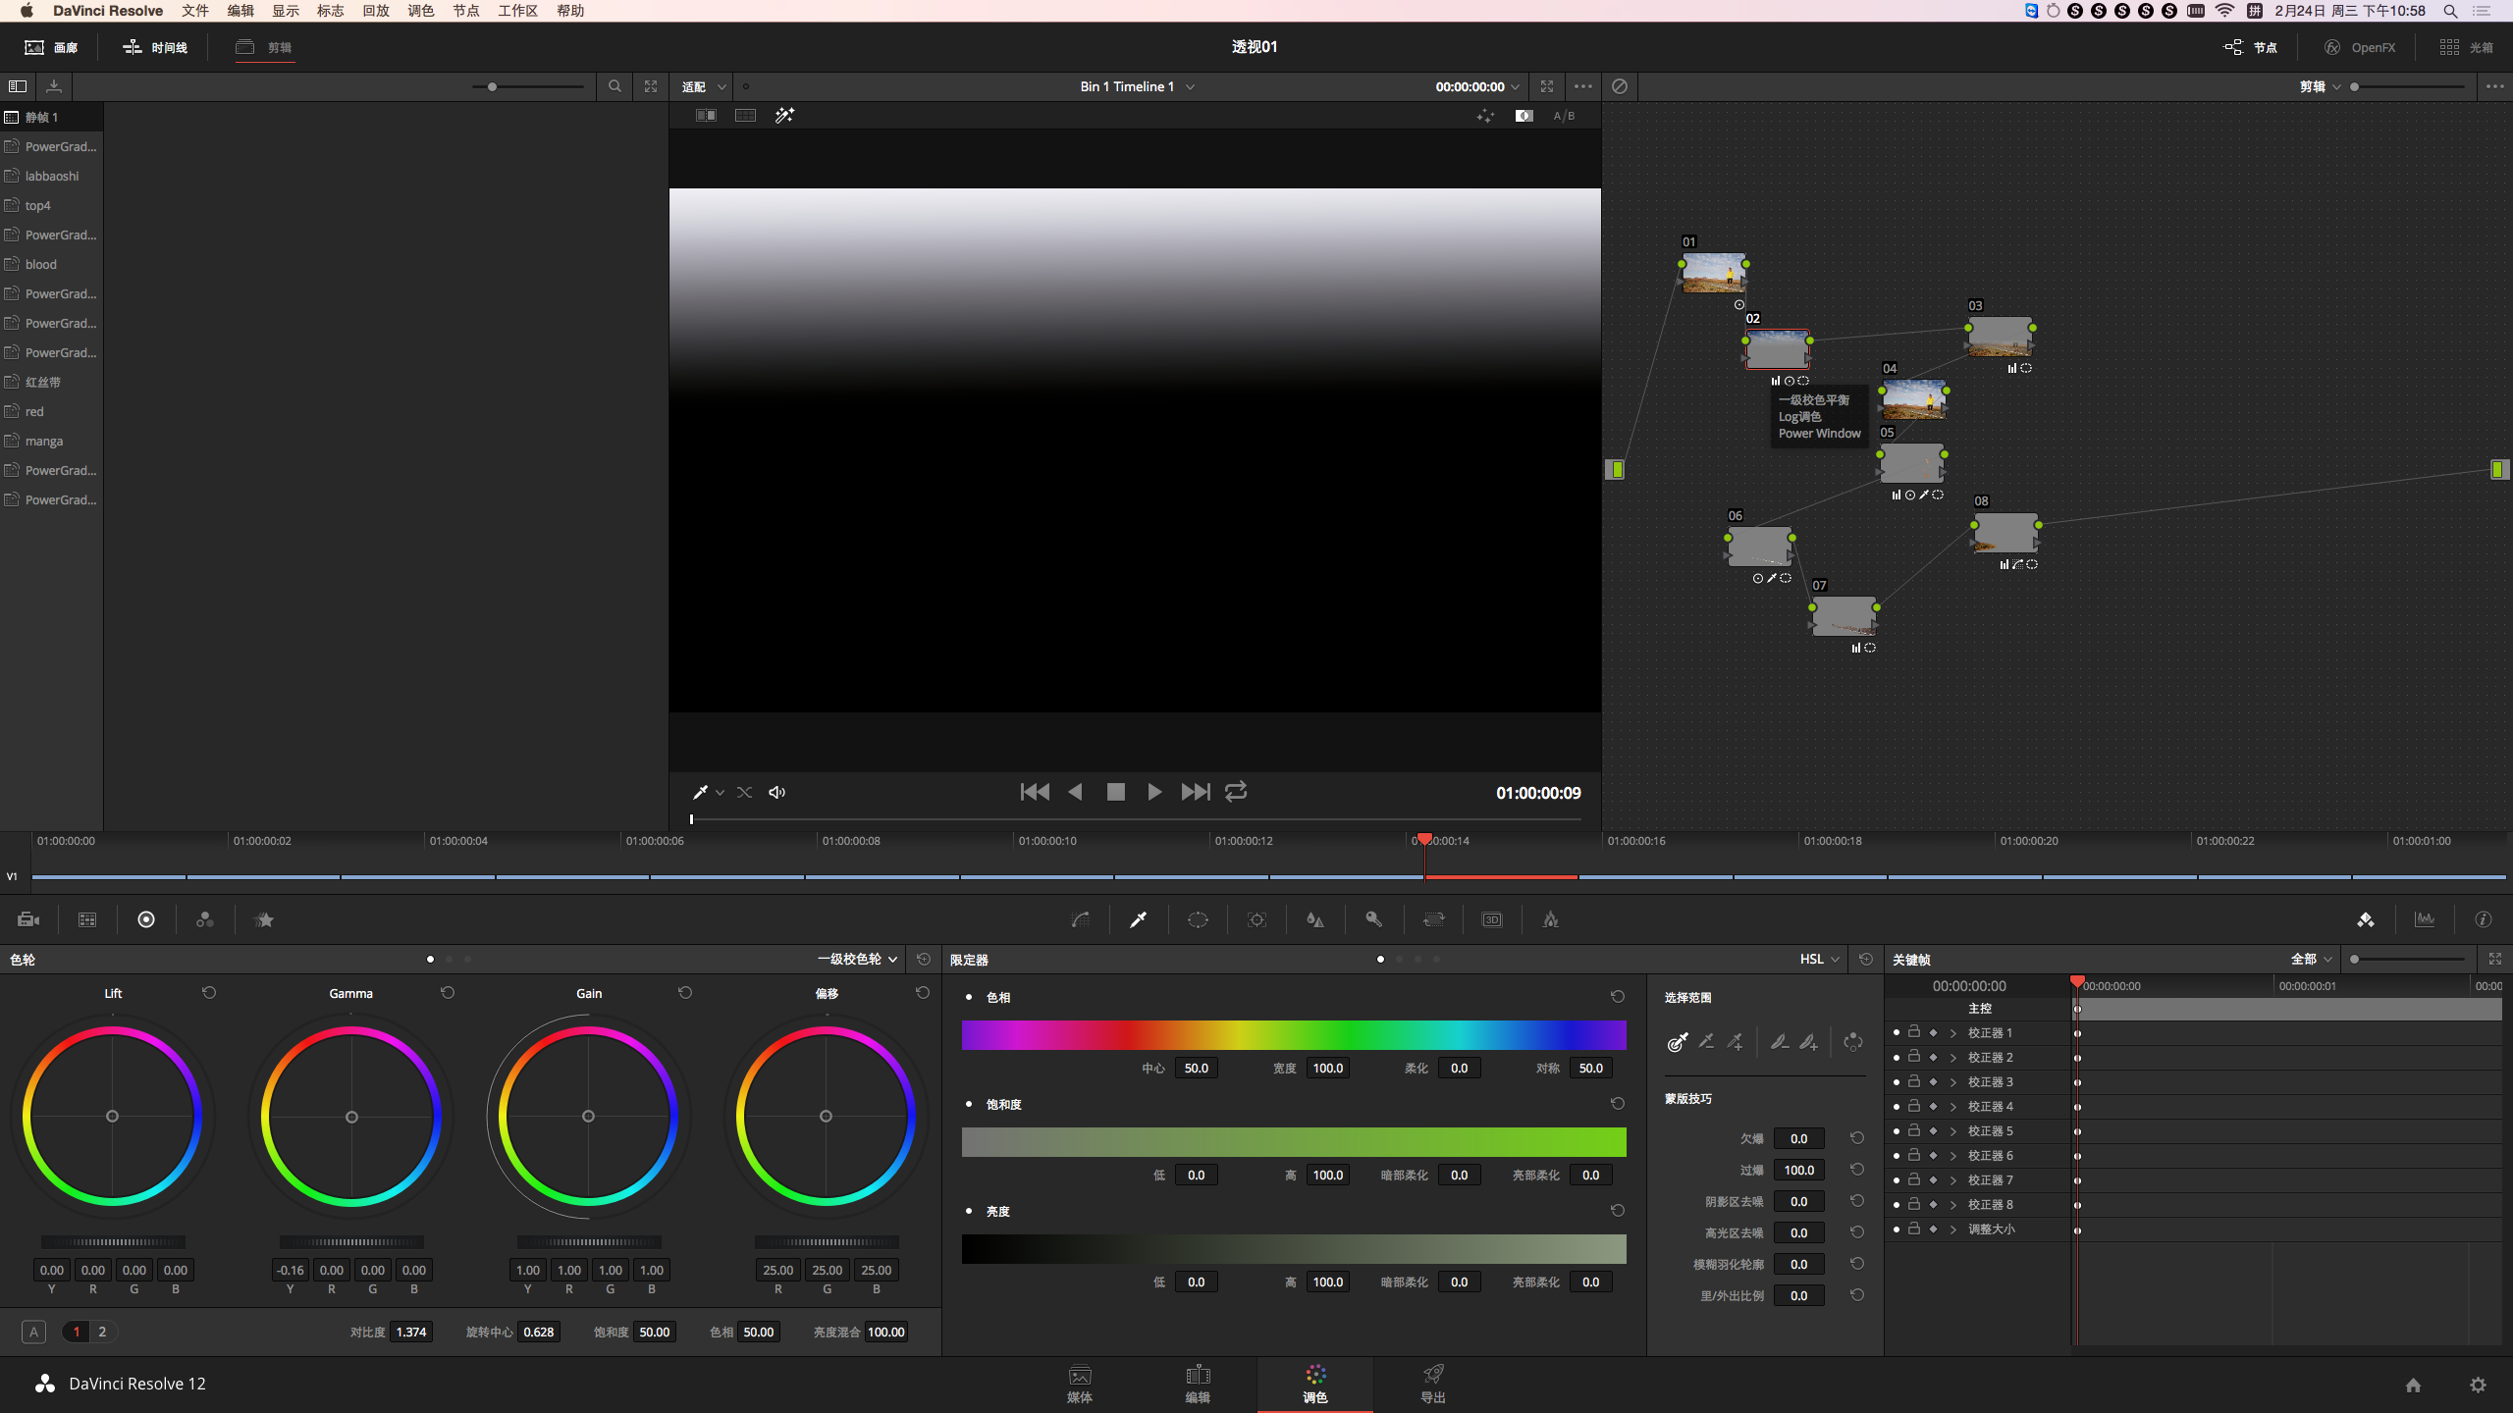This screenshot has height=1413, width=2513.
Task: Open the Tracker palette
Action: click(1256, 919)
